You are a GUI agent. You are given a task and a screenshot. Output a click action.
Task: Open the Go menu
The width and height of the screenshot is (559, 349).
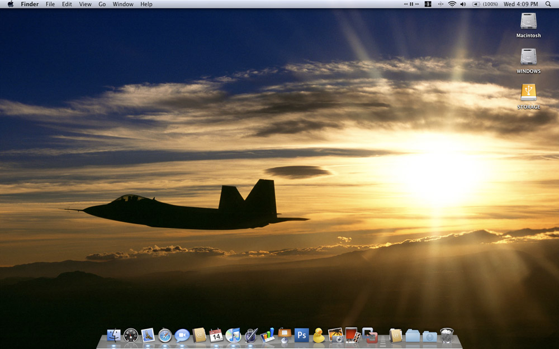tap(102, 4)
